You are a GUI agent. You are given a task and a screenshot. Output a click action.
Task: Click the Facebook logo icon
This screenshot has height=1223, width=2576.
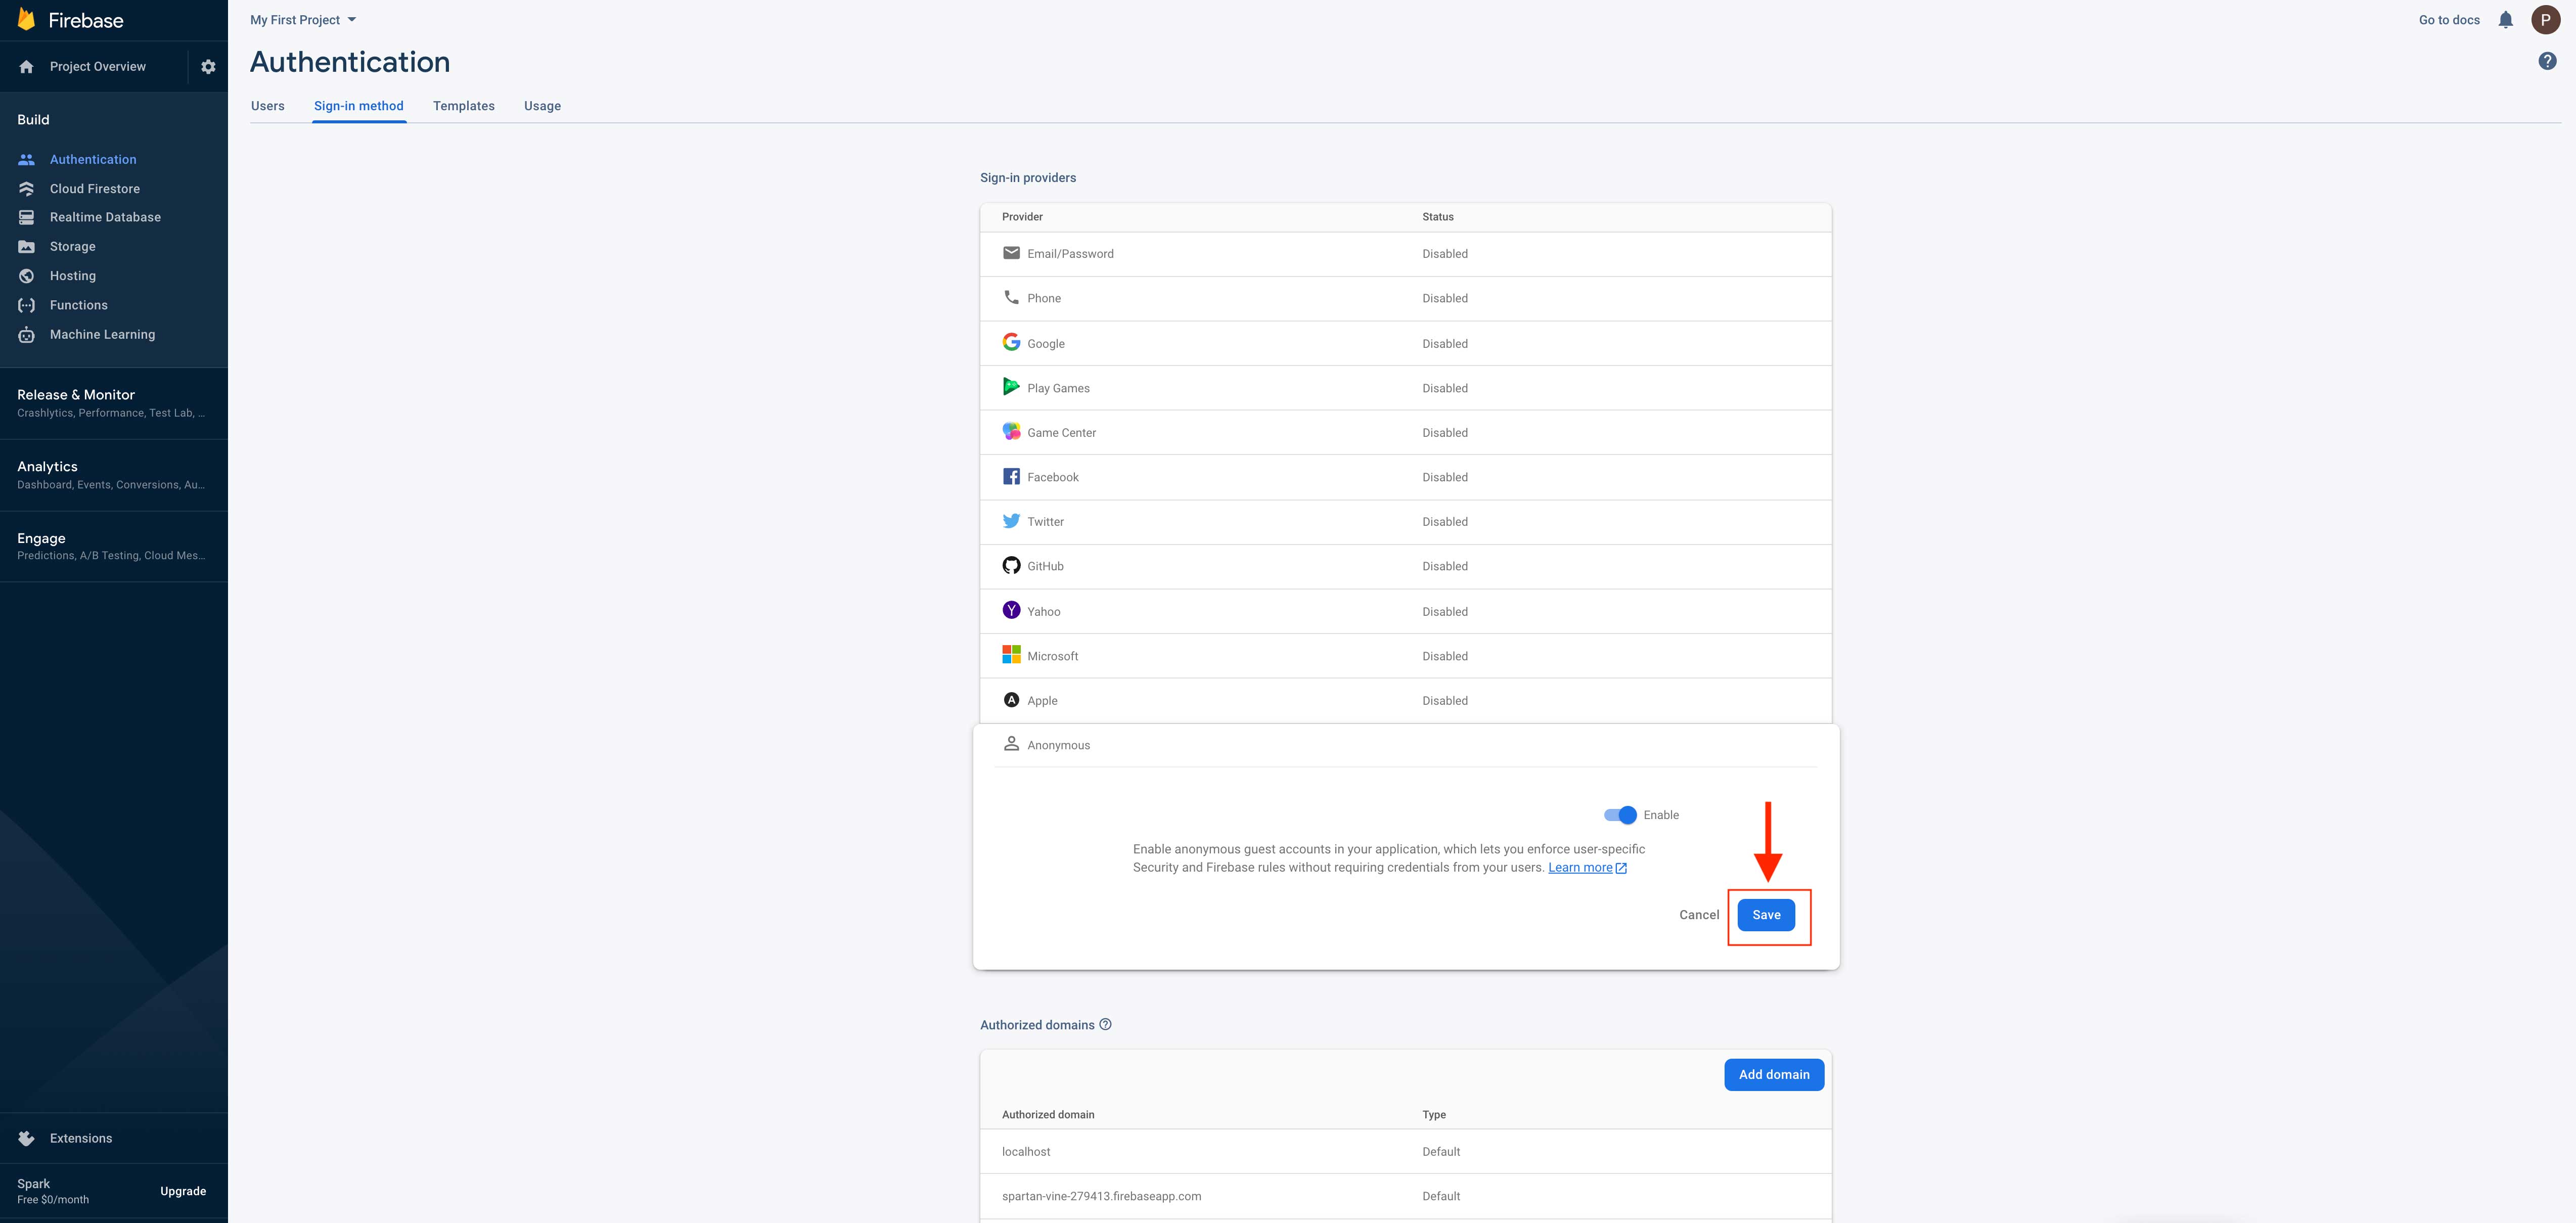[1011, 477]
